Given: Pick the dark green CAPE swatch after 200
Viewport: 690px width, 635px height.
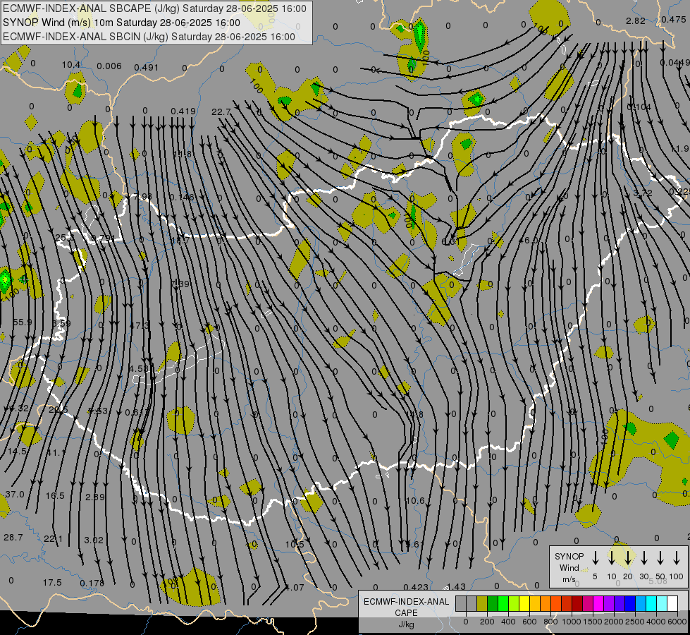Looking at the screenshot, I should (493, 604).
